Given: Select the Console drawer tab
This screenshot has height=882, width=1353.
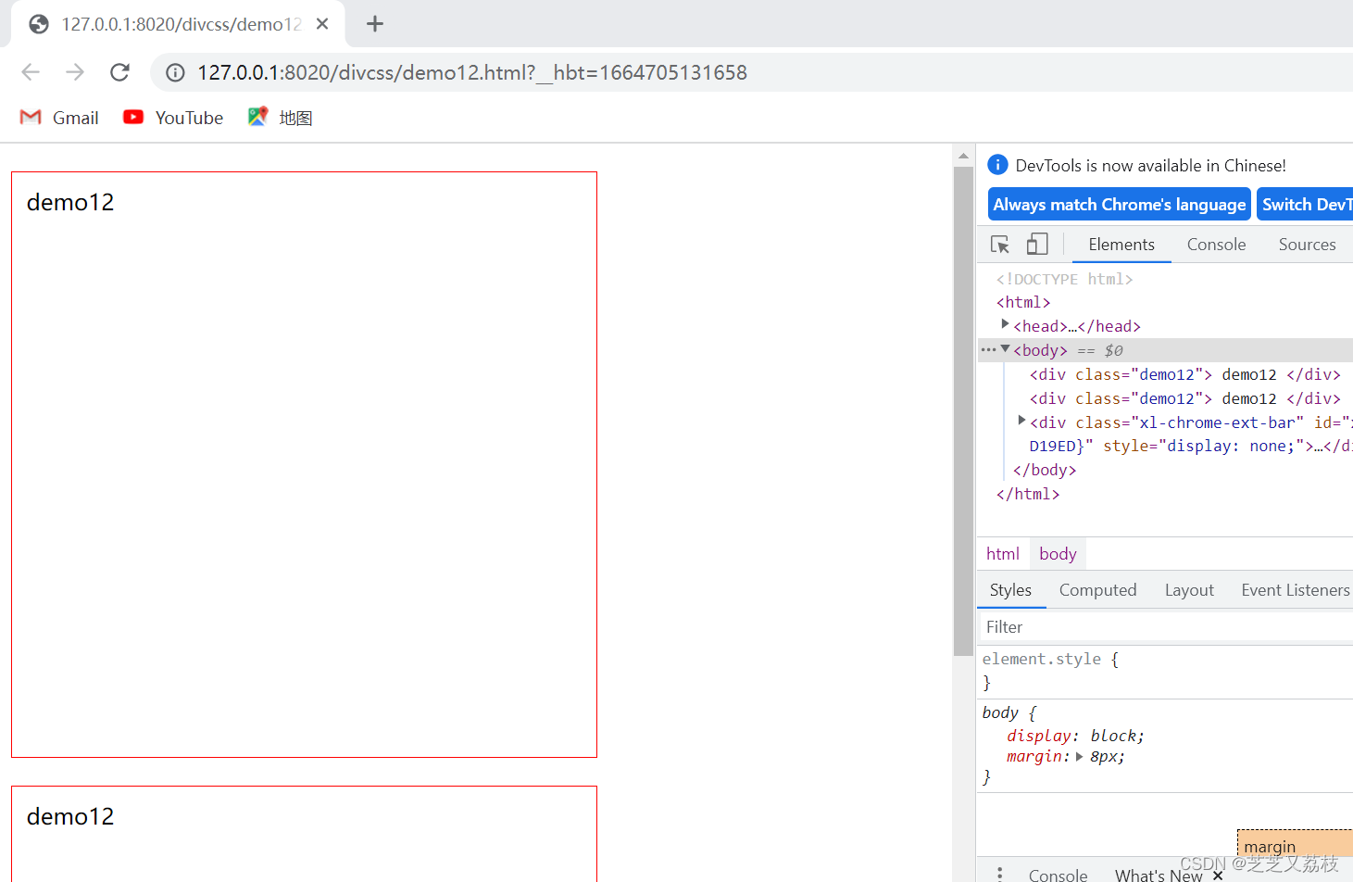Looking at the screenshot, I should coord(1058,875).
